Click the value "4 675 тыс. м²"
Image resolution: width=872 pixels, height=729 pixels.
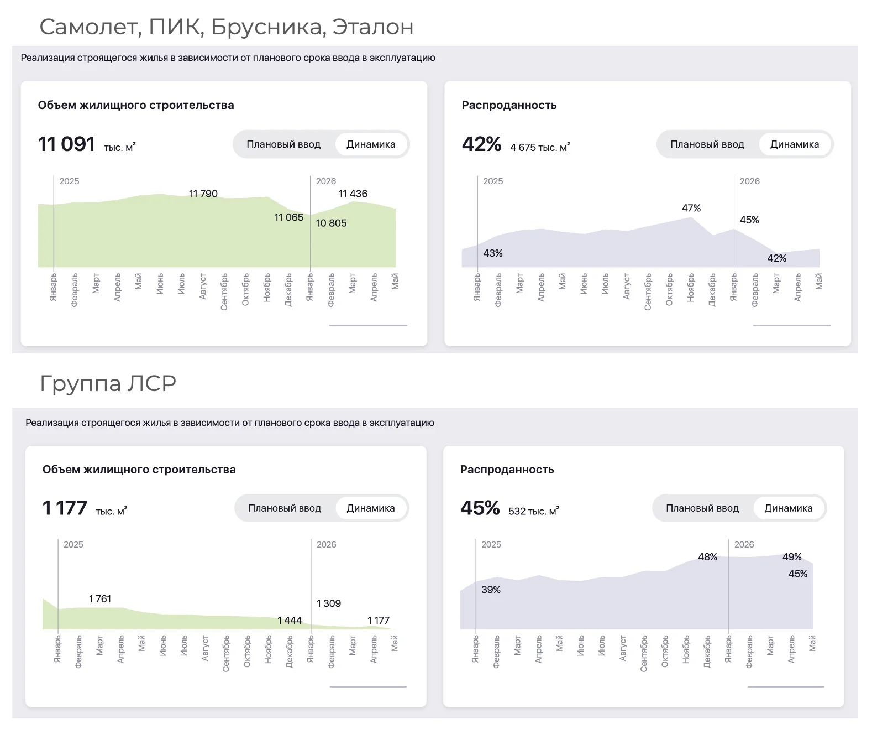click(x=540, y=147)
